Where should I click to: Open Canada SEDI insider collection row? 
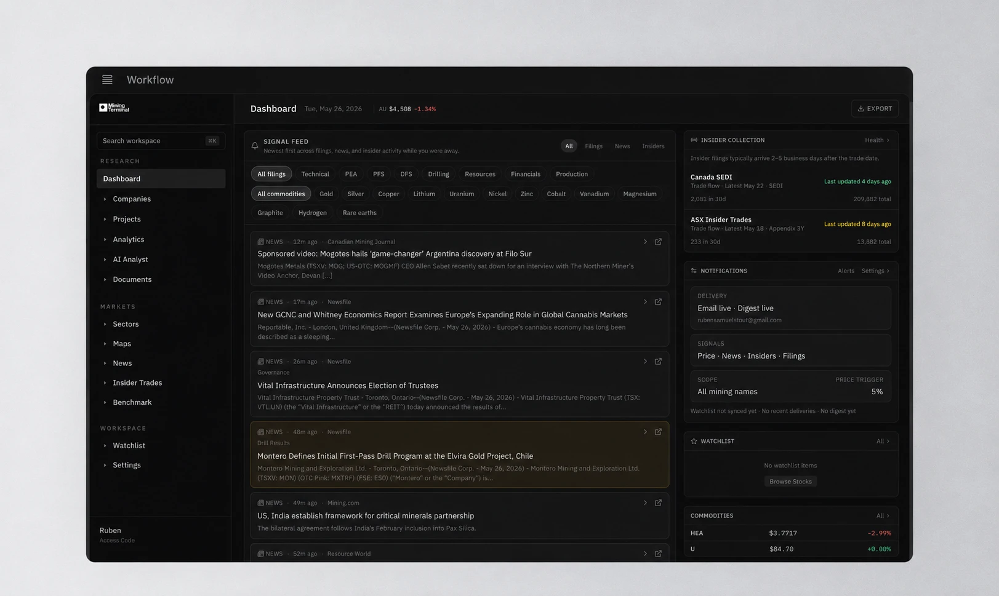click(x=791, y=188)
